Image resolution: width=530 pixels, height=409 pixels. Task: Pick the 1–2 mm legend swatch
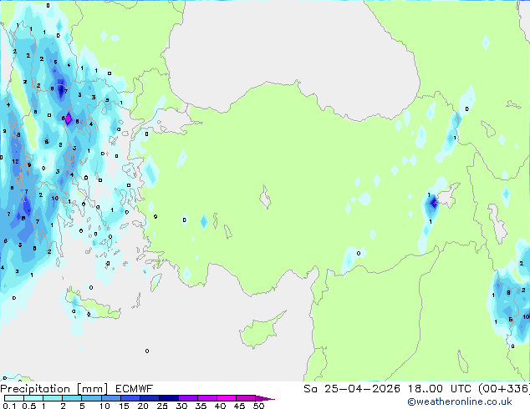click(x=53, y=398)
